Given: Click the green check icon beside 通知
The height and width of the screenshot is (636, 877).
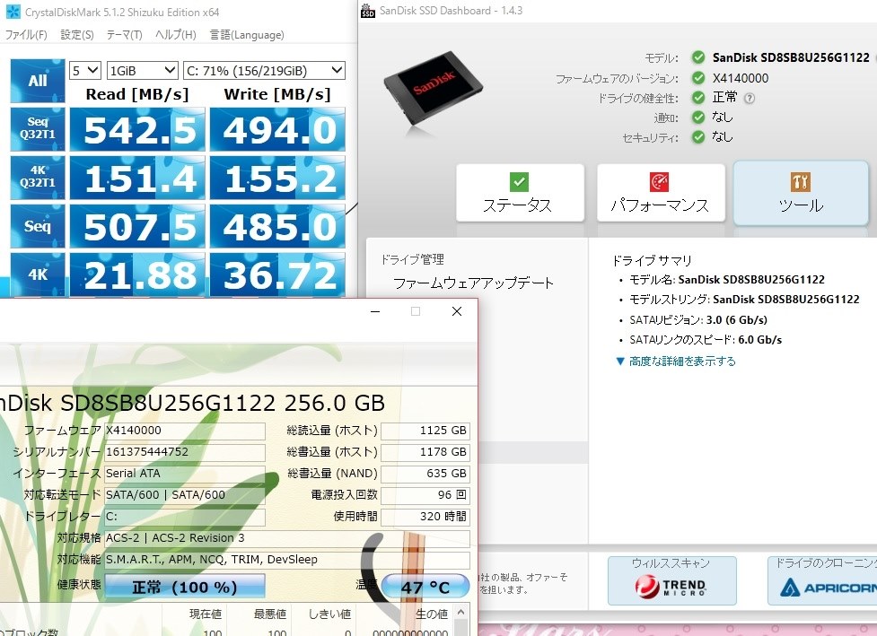Looking at the screenshot, I should click(x=698, y=118).
